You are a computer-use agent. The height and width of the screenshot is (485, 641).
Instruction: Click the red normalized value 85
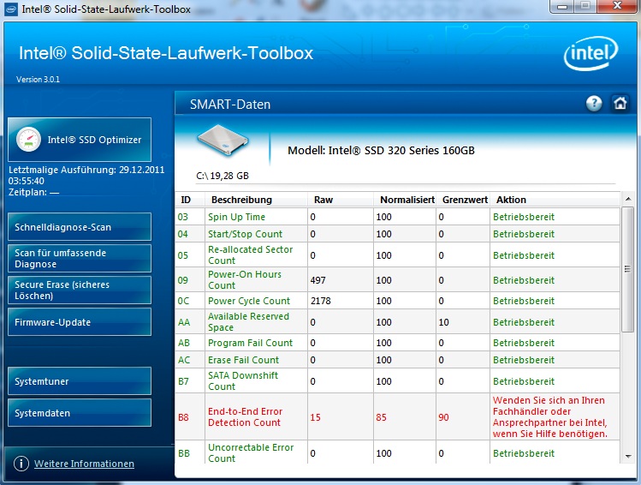(382, 417)
